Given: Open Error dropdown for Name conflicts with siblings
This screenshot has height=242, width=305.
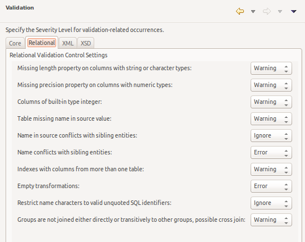Looking at the screenshot, I should pyautogui.click(x=271, y=152).
